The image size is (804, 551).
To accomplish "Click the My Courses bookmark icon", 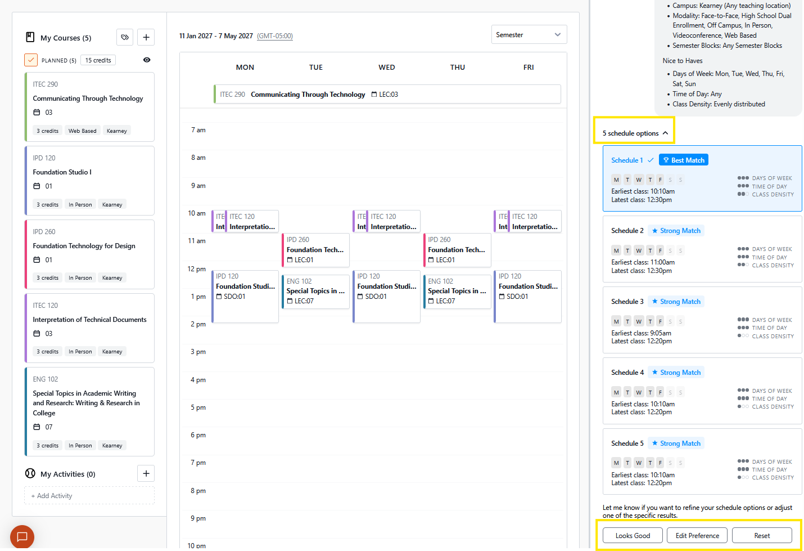I will [x=30, y=37].
